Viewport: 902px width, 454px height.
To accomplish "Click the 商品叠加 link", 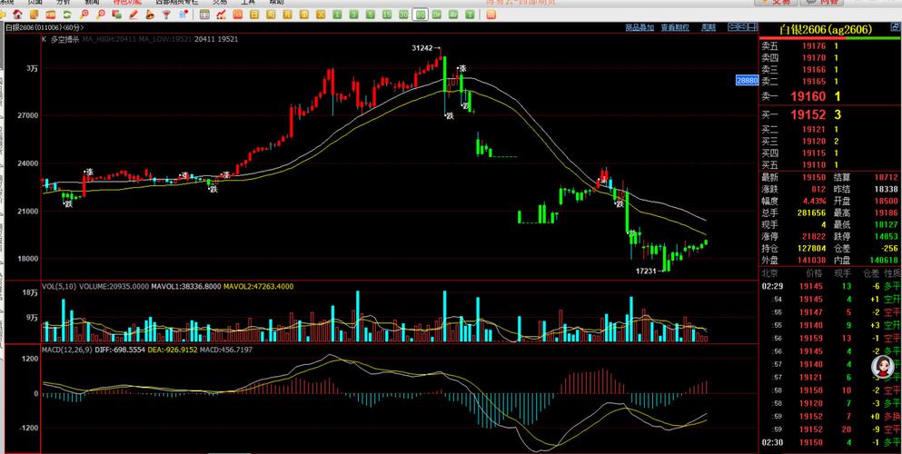I will pos(639,28).
